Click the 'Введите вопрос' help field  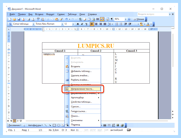tap(153, 14)
